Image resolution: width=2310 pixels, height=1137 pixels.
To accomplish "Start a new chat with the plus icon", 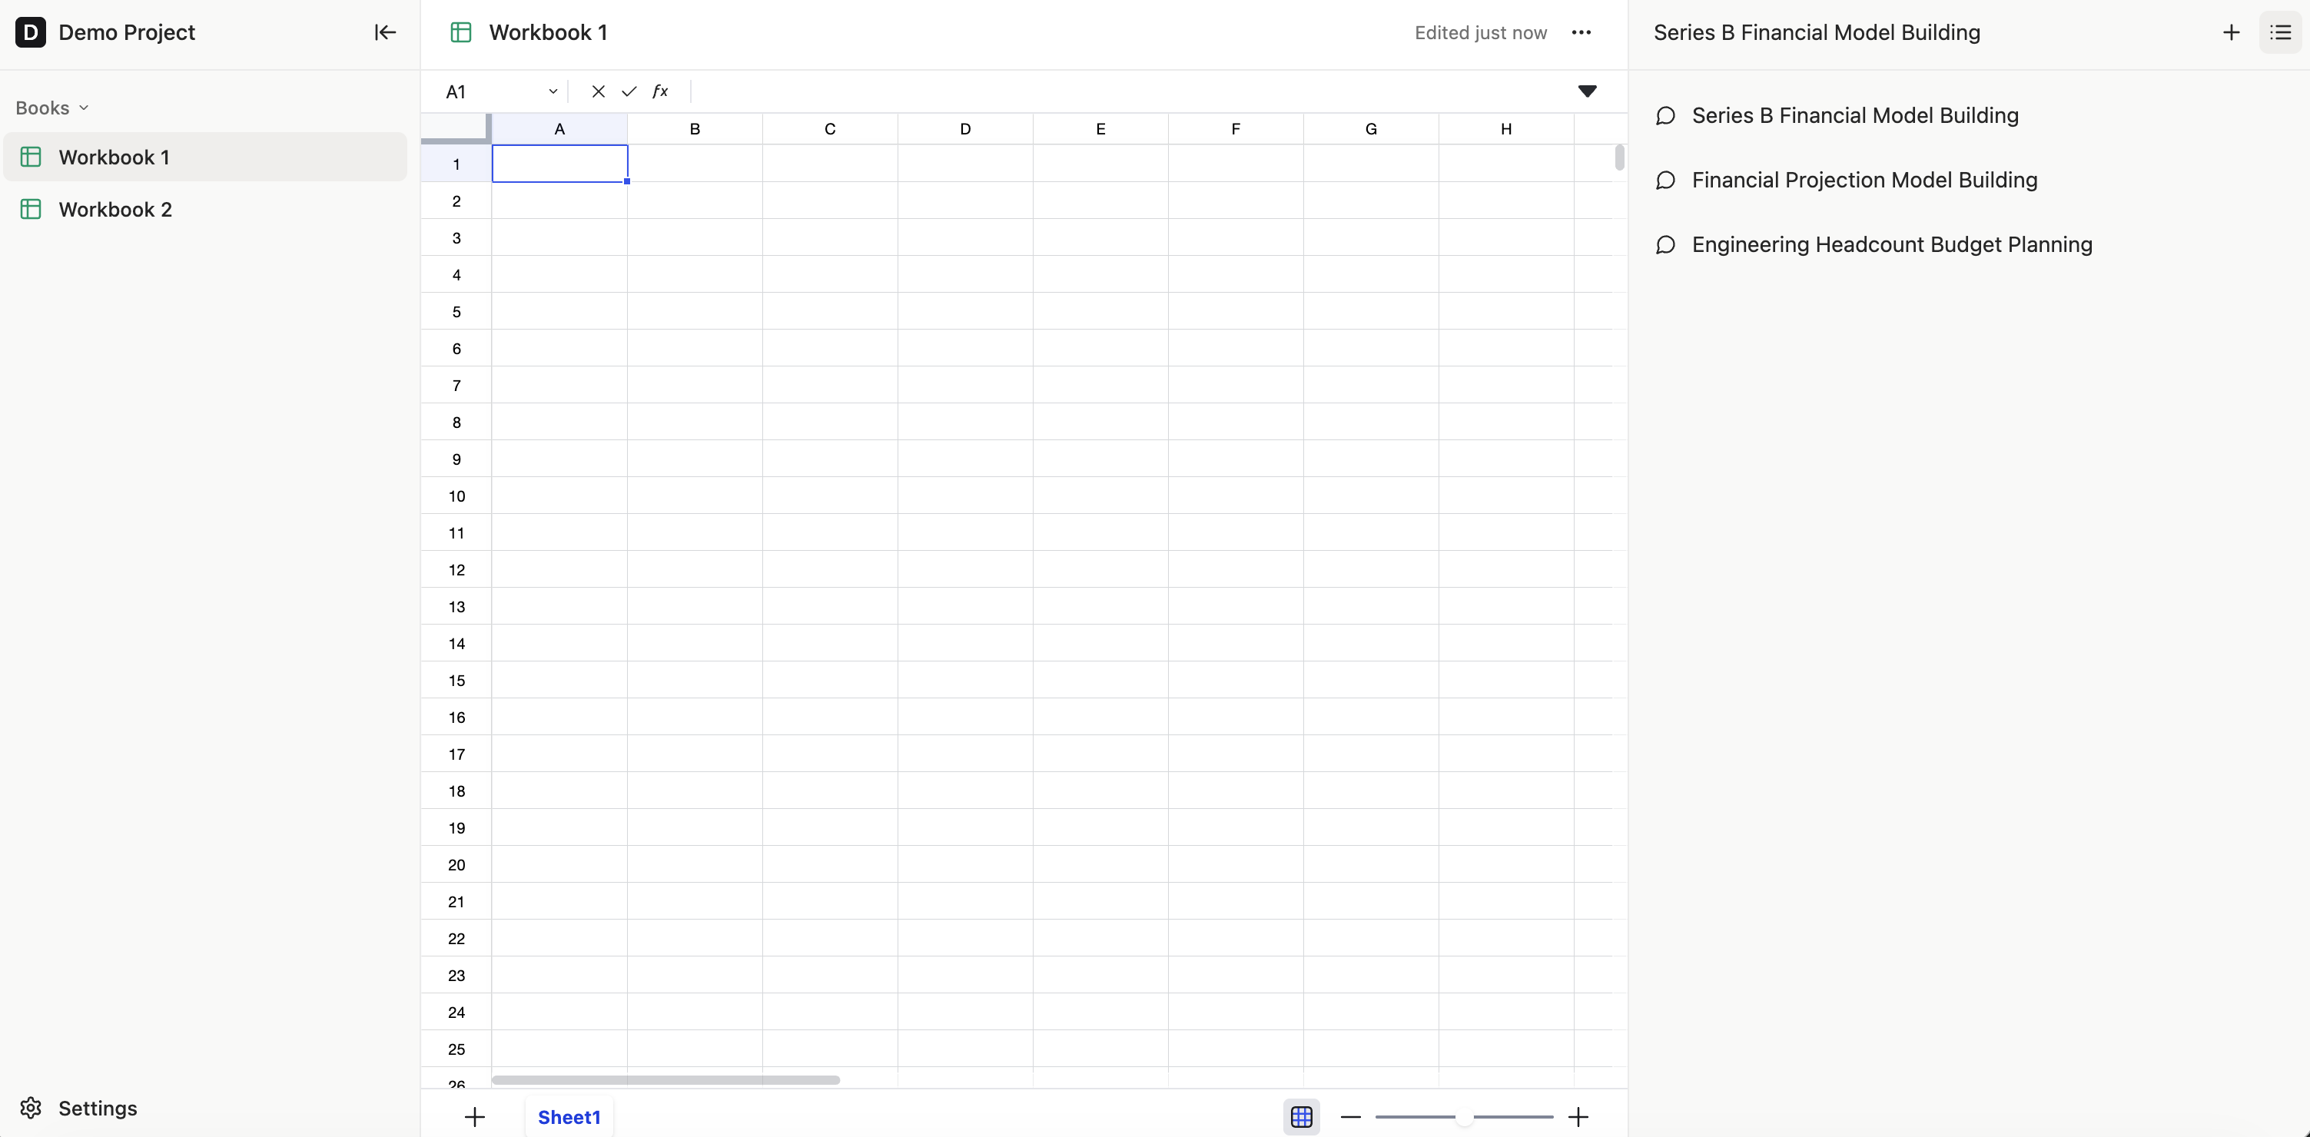I will tap(2230, 32).
